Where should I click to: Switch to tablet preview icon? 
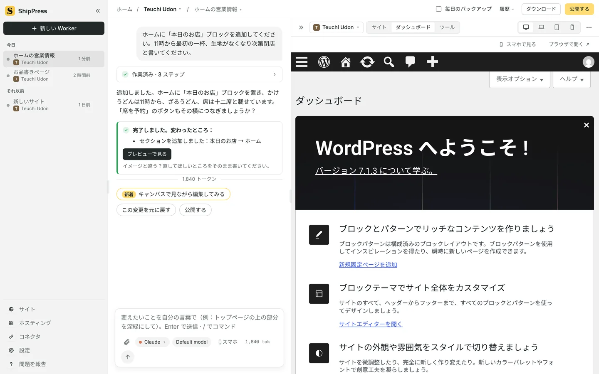557,27
